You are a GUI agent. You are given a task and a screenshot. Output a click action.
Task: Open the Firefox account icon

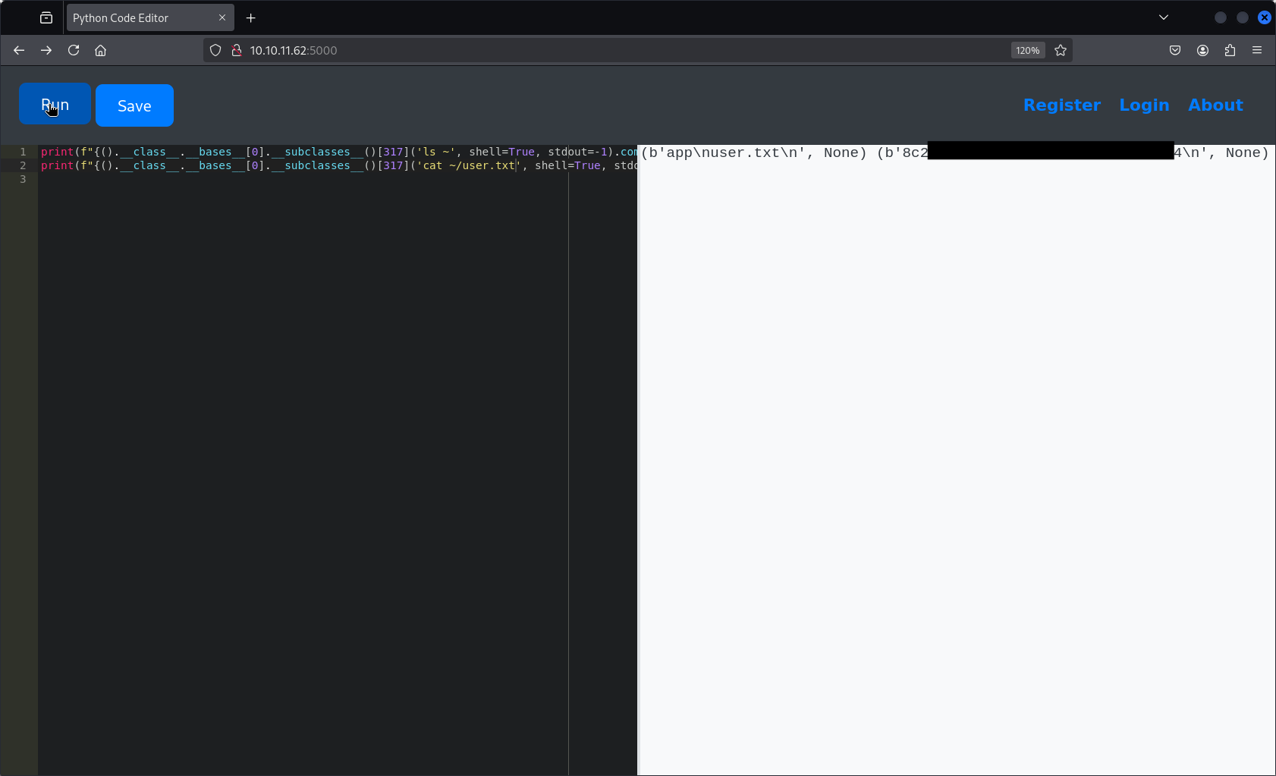(1202, 50)
